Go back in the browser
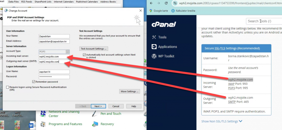 [151, 3]
